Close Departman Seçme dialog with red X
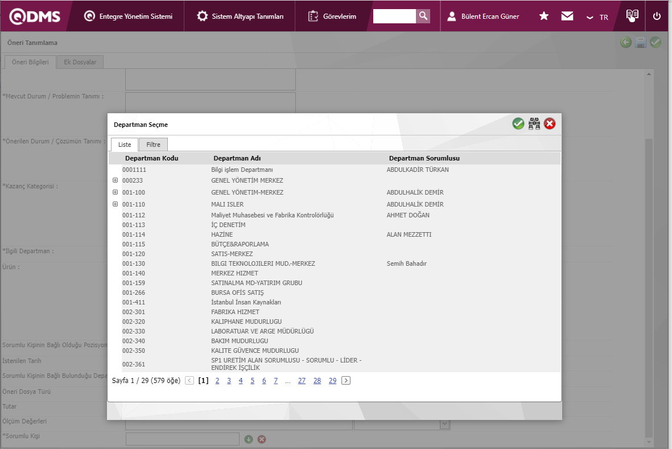 coord(550,123)
